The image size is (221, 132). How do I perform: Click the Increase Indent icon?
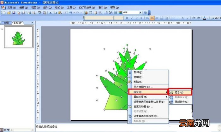199,18
